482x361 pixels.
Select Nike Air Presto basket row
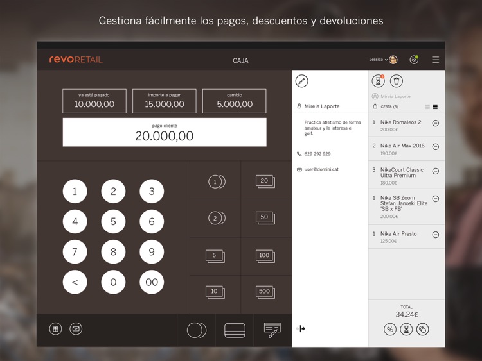coord(406,237)
